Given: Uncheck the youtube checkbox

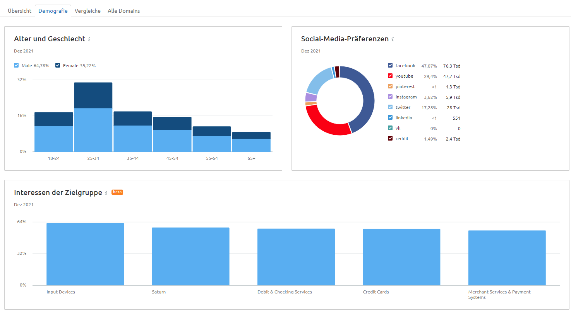Looking at the screenshot, I should pyautogui.click(x=390, y=76).
